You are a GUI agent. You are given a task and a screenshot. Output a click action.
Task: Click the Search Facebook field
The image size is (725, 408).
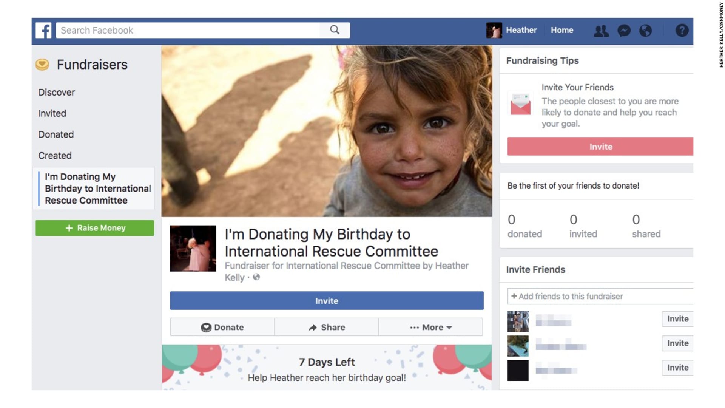coord(188,30)
